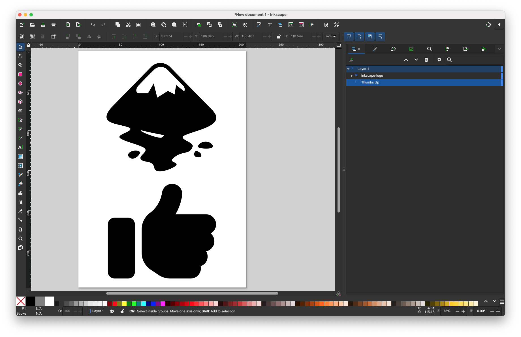Image resolution: width=521 pixels, height=337 pixels.
Task: Switch to Fill and Stroke tab
Action: (x=375, y=49)
